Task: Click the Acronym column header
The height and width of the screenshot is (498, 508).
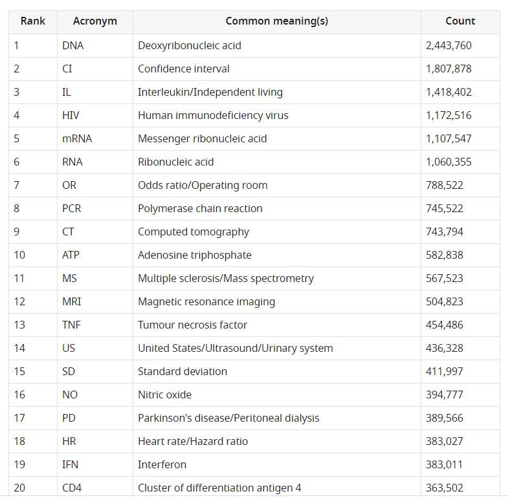Action: tap(95, 22)
